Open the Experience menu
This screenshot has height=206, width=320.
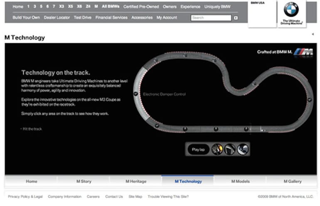pyautogui.click(x=190, y=7)
